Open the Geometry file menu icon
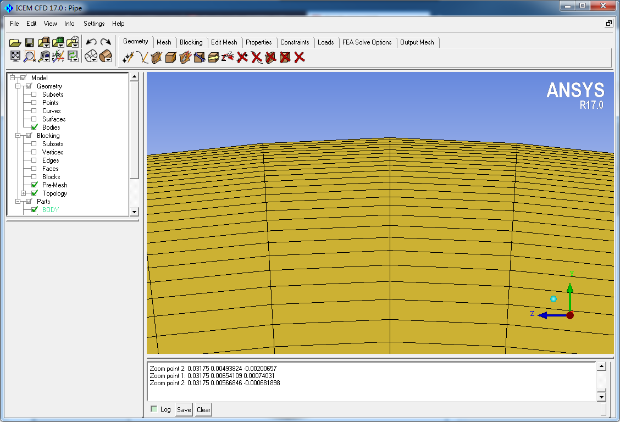Screen dimensions: 620x422 coord(44,42)
